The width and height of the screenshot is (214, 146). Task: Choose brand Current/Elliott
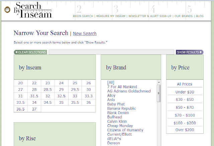pos(119,134)
